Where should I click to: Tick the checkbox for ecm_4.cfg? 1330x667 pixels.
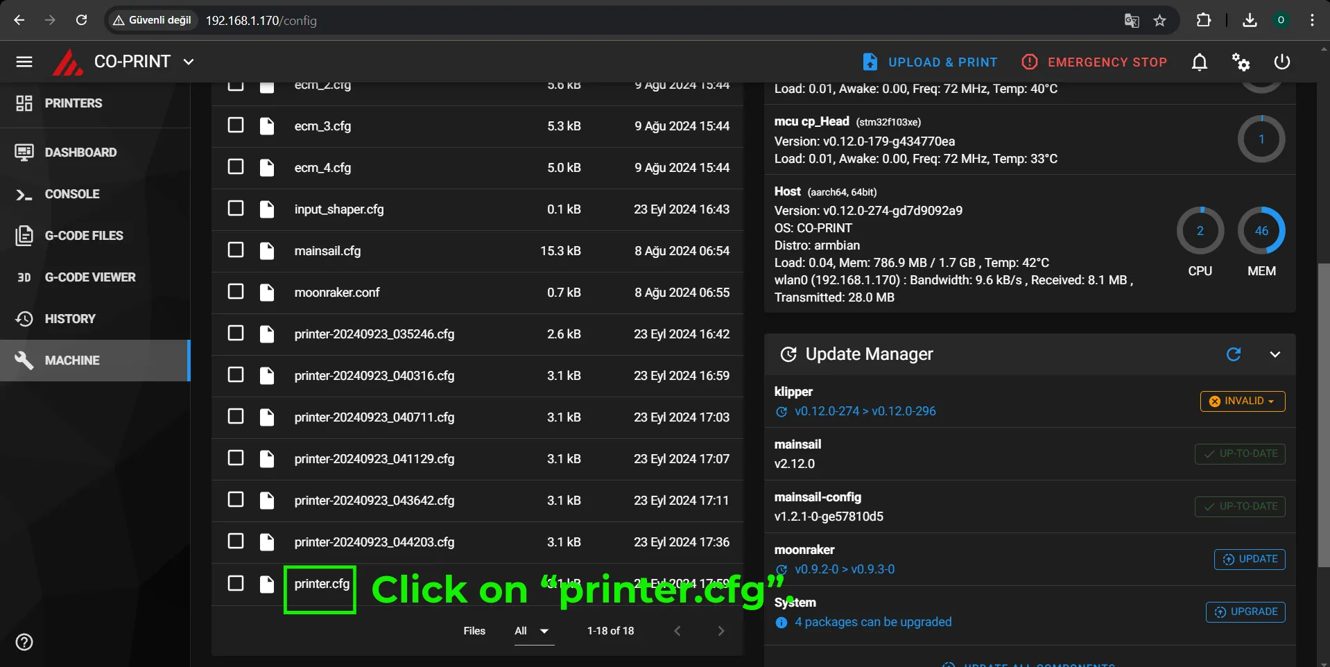tap(236, 166)
